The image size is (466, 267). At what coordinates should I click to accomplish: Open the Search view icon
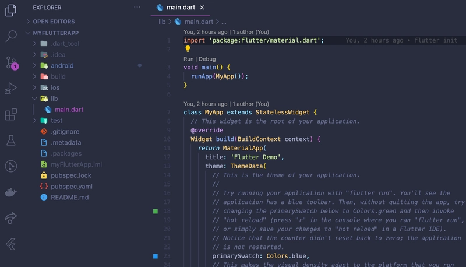pos(10,36)
